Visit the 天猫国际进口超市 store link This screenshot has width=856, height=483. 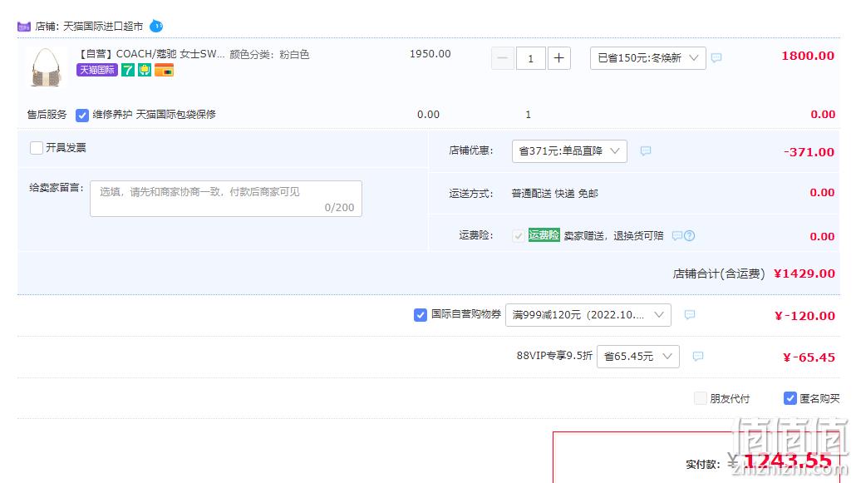click(103, 27)
